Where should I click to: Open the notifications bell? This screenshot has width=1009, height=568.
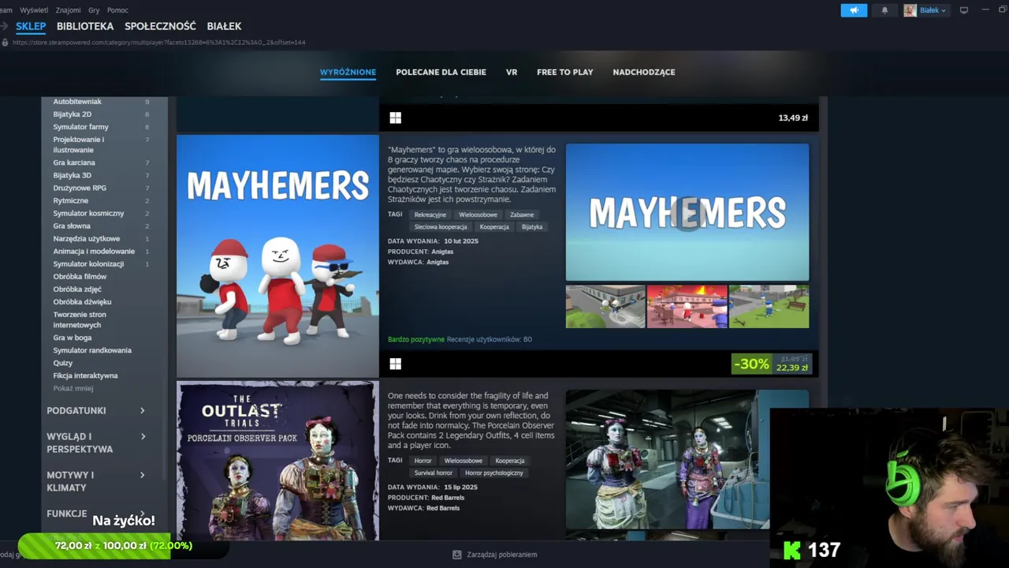(884, 10)
